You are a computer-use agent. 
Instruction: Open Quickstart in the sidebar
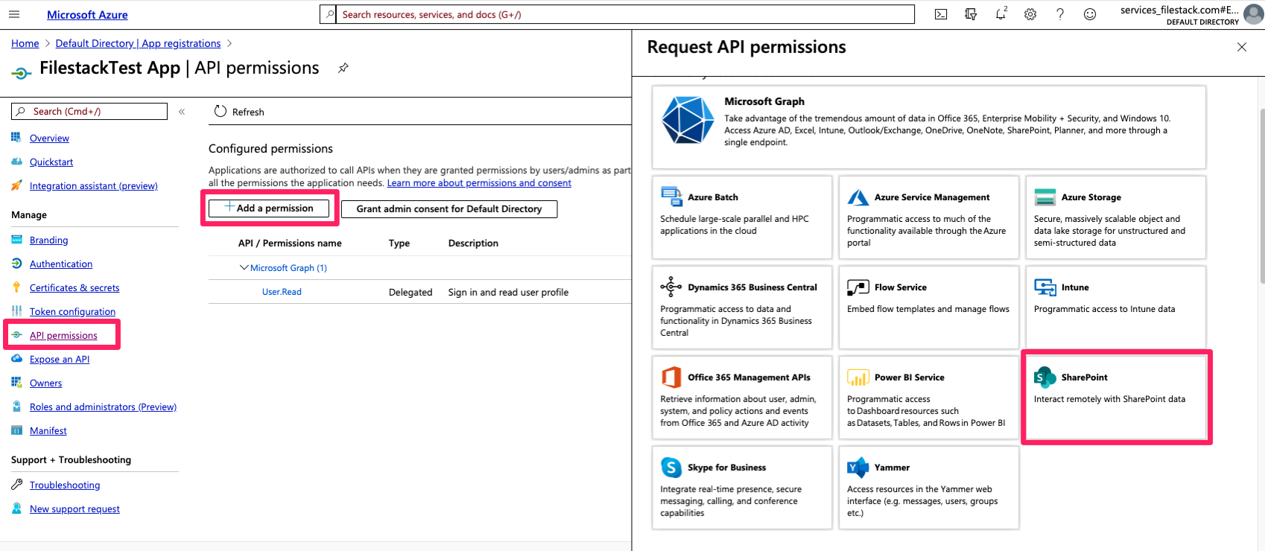coord(51,162)
